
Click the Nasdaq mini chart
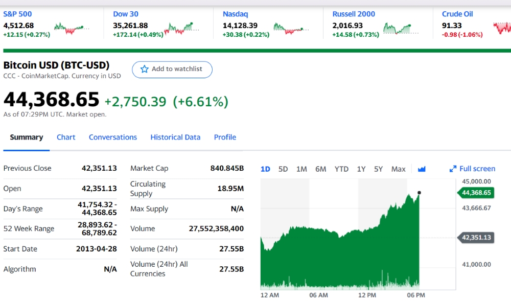[x=290, y=28]
